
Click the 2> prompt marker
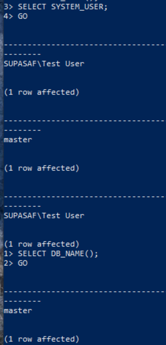[8, 263]
